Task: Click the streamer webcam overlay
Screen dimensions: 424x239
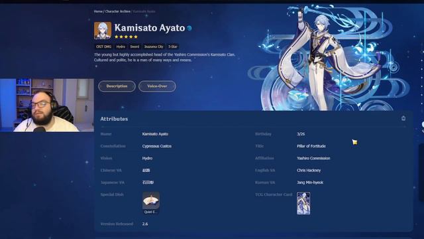Action: pyautogui.click(x=47, y=105)
